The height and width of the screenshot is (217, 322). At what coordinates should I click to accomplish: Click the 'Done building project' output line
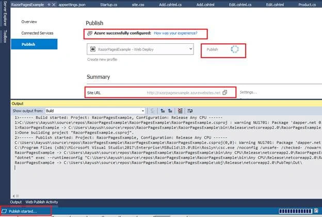pos(74,132)
